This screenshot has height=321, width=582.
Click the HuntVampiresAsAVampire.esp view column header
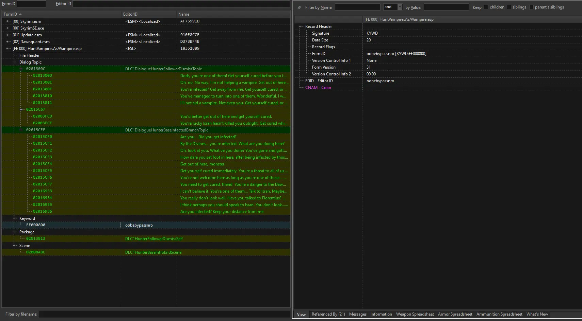click(472, 19)
